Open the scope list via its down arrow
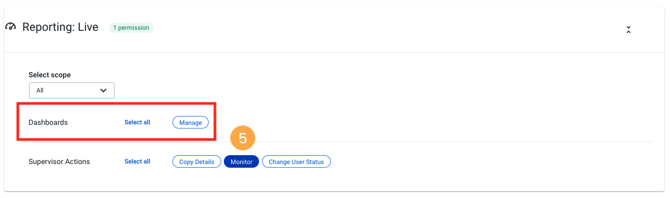 pyautogui.click(x=103, y=90)
